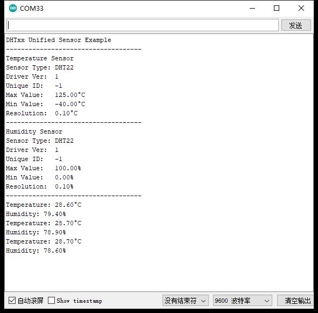Screen dimensions: 318x313
Task: Click the COM33 window title text
Action: [x=32, y=8]
